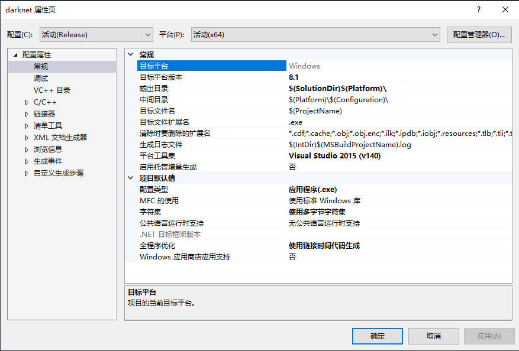Open the 配置管理器(O) dialog

[x=480, y=34]
